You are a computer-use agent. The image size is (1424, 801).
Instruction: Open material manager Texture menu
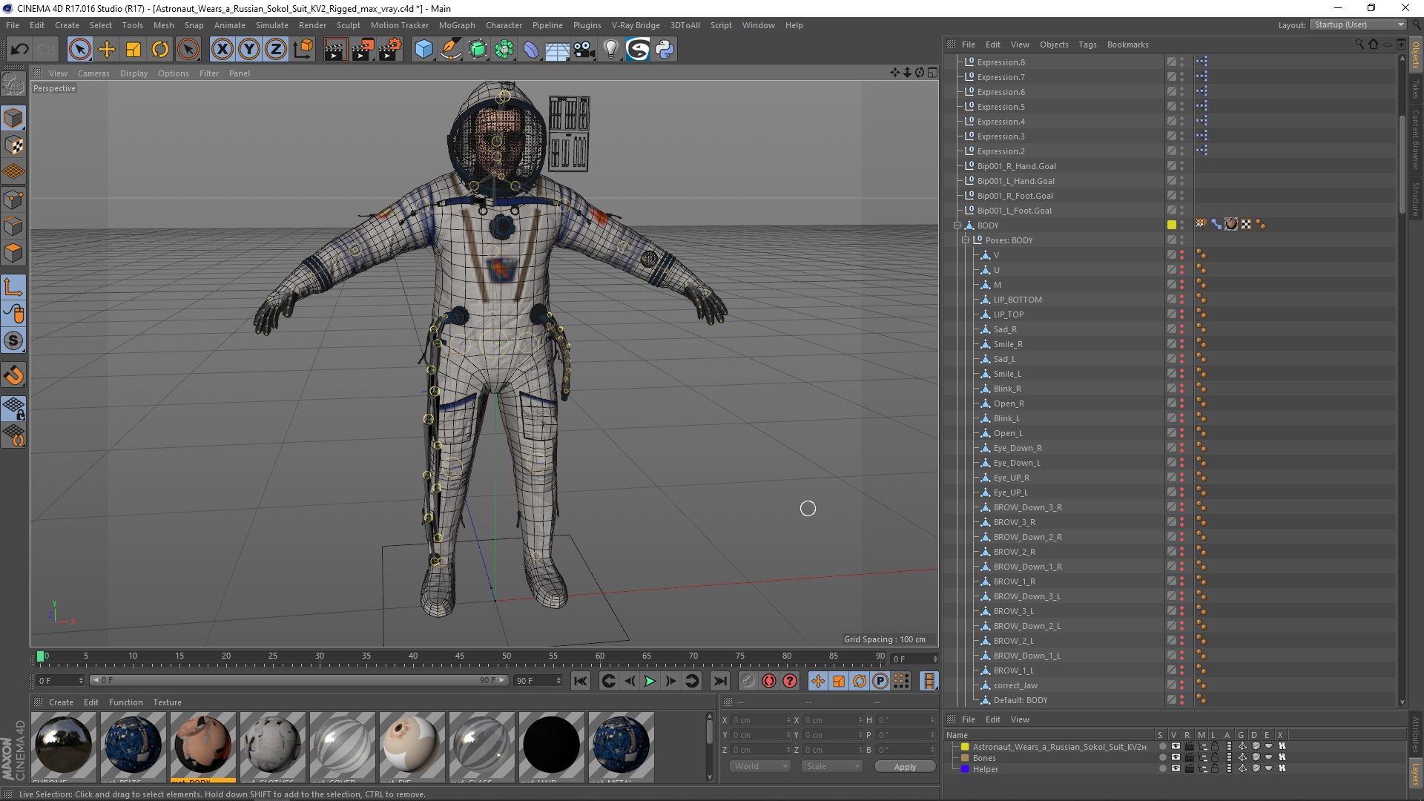coord(167,702)
